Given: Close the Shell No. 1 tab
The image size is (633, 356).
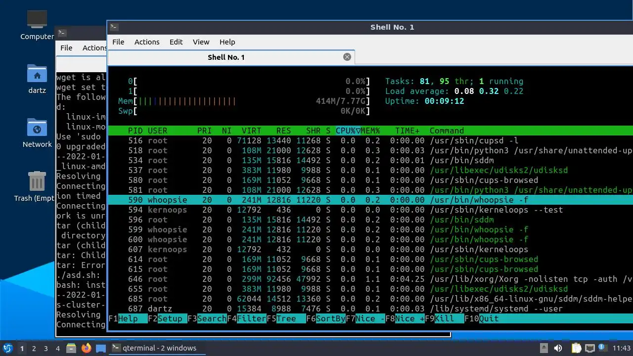Looking at the screenshot, I should [347, 57].
